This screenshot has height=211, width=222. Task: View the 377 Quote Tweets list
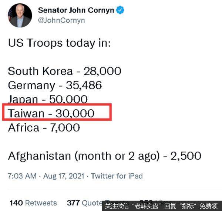tap(84, 203)
